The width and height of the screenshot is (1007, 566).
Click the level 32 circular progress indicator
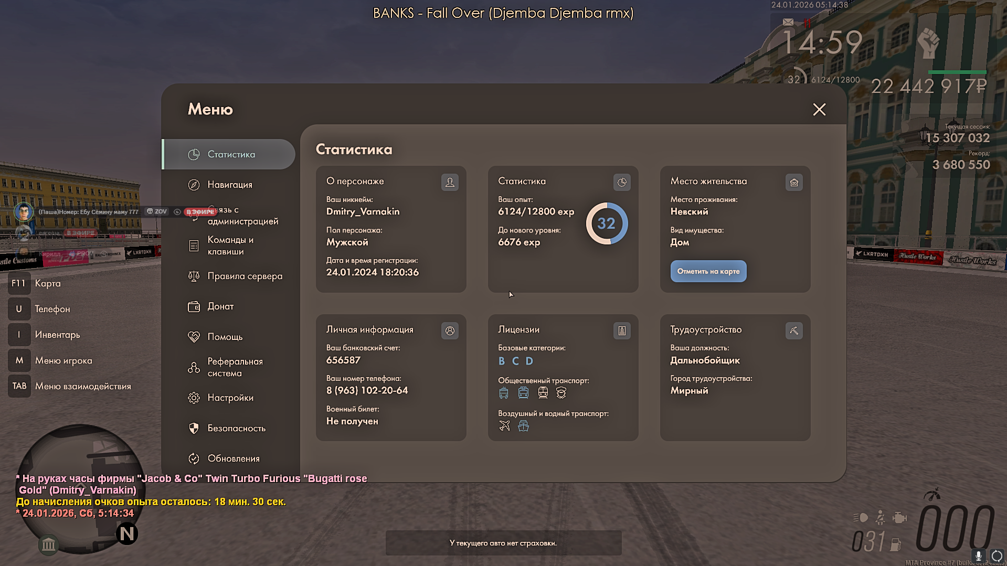tap(607, 223)
